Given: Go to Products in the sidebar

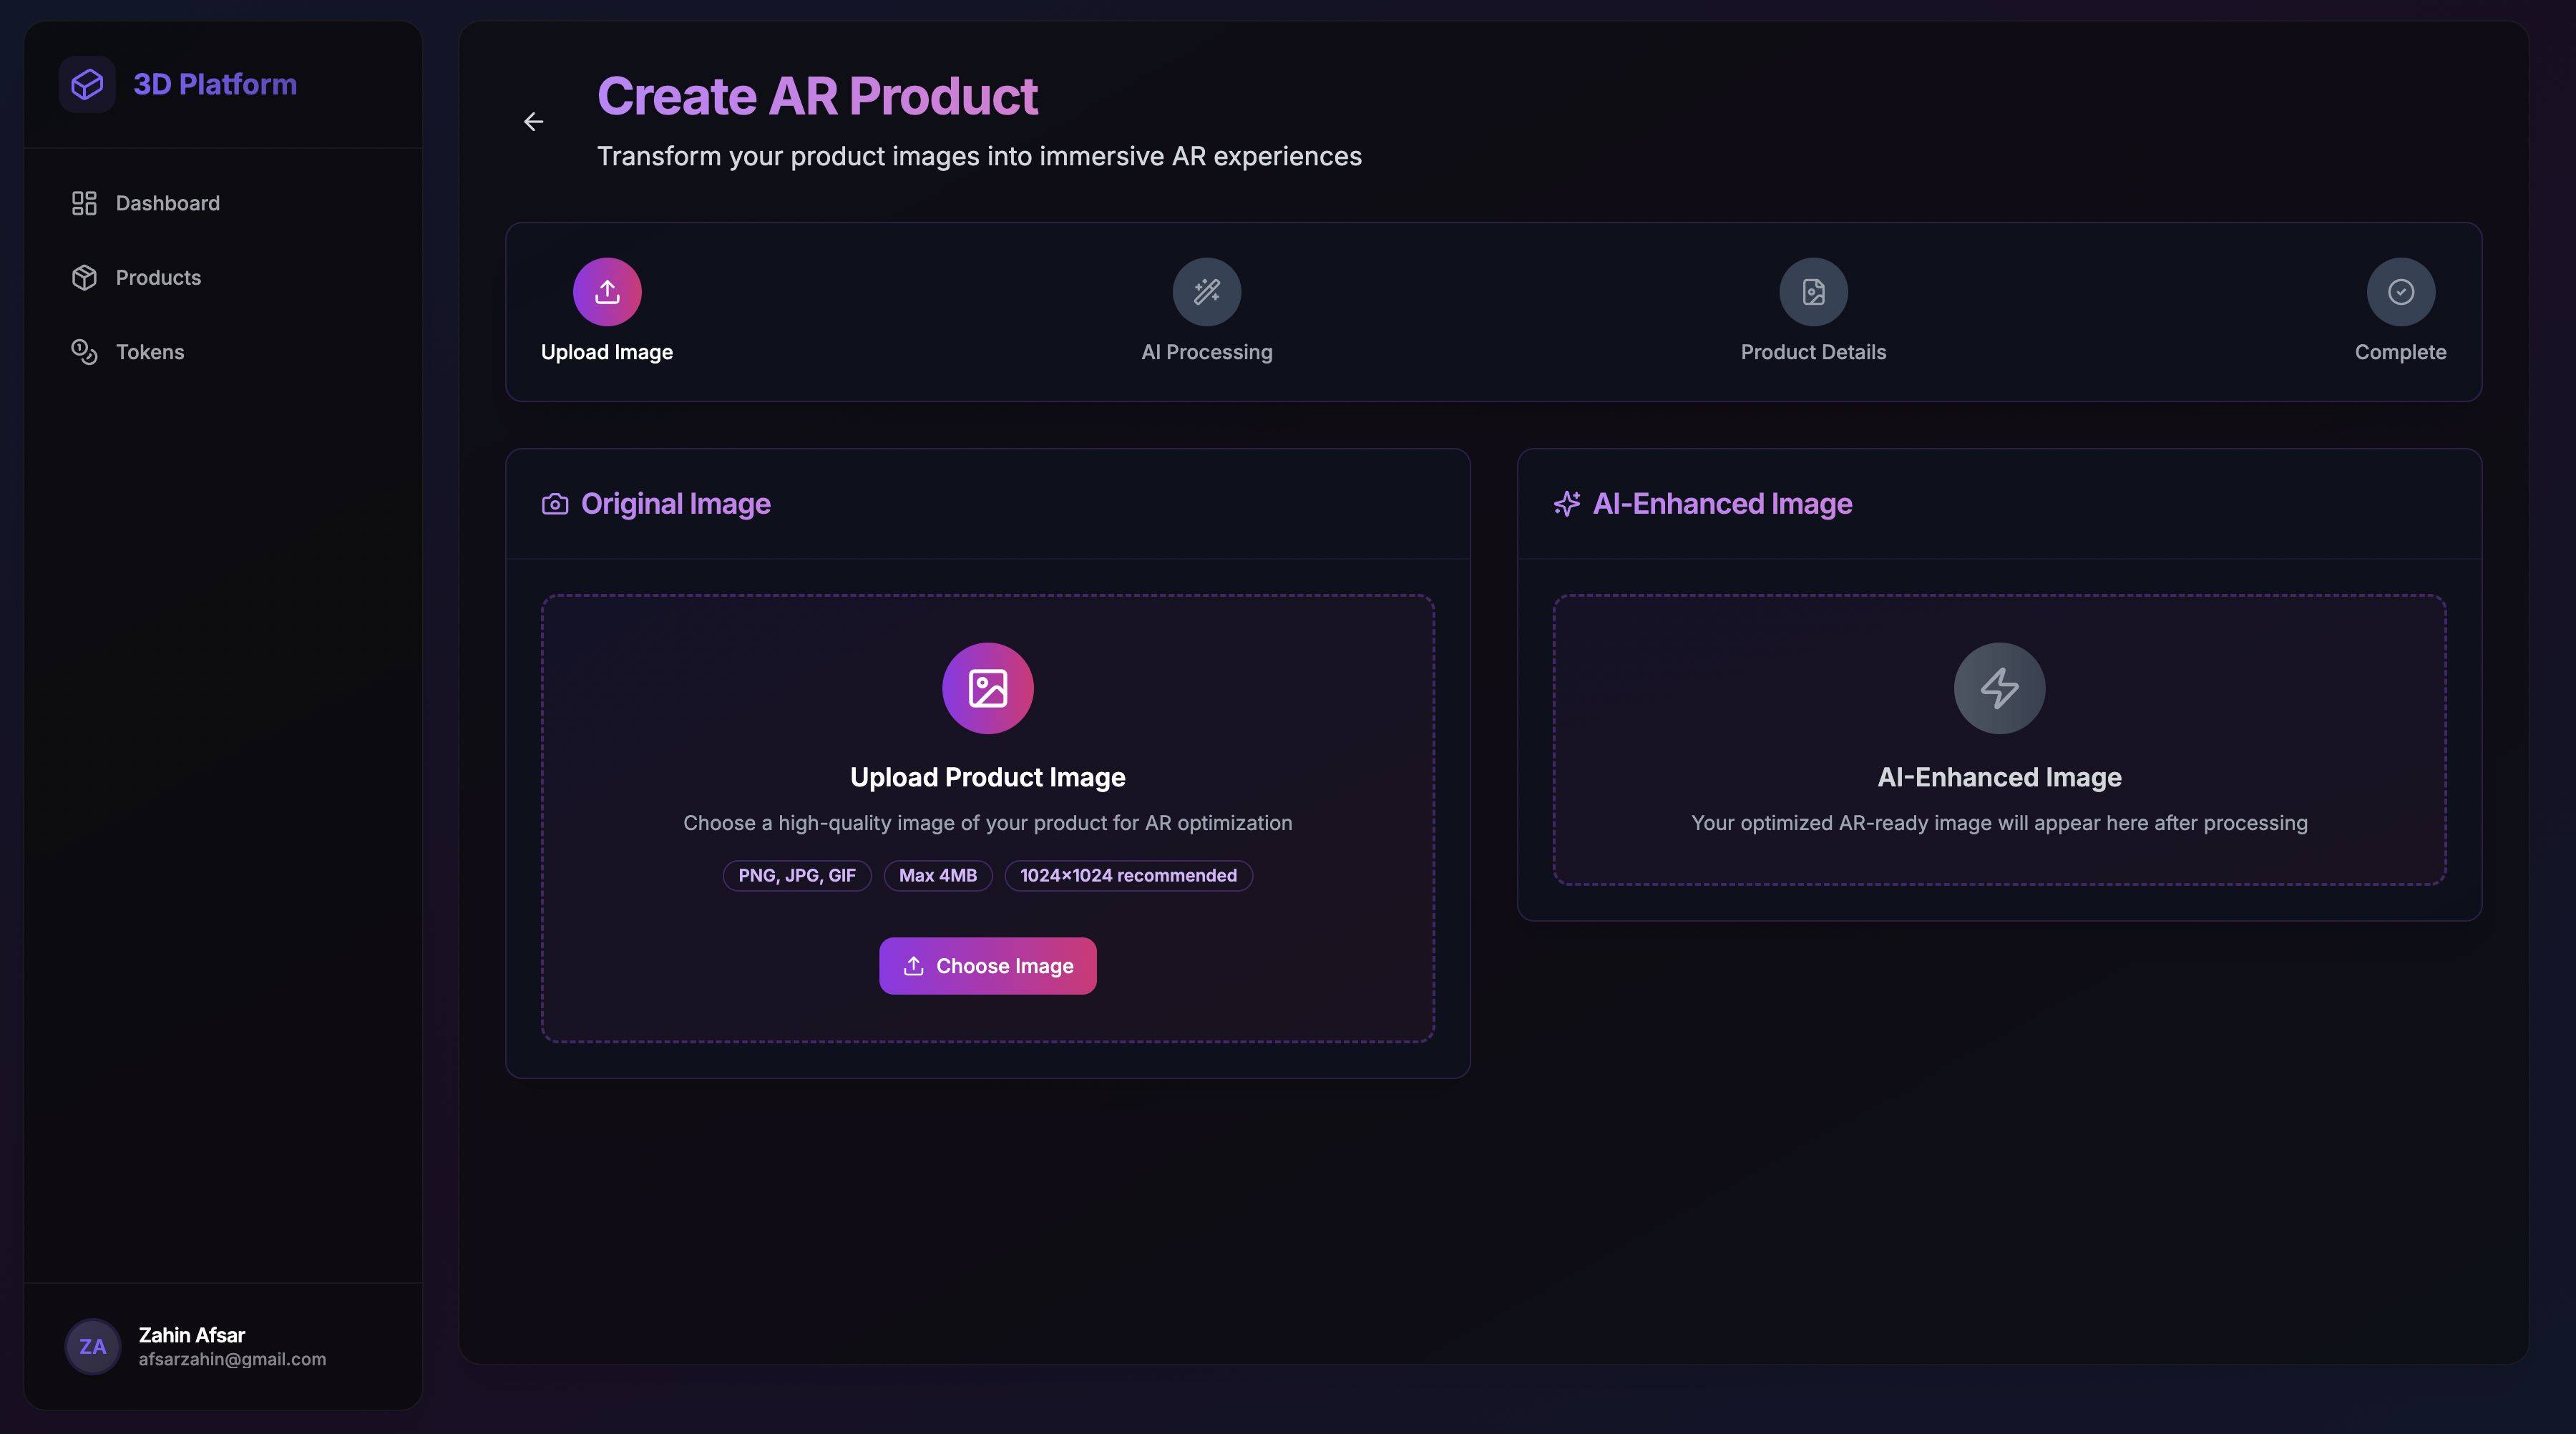Looking at the screenshot, I should pos(158,278).
